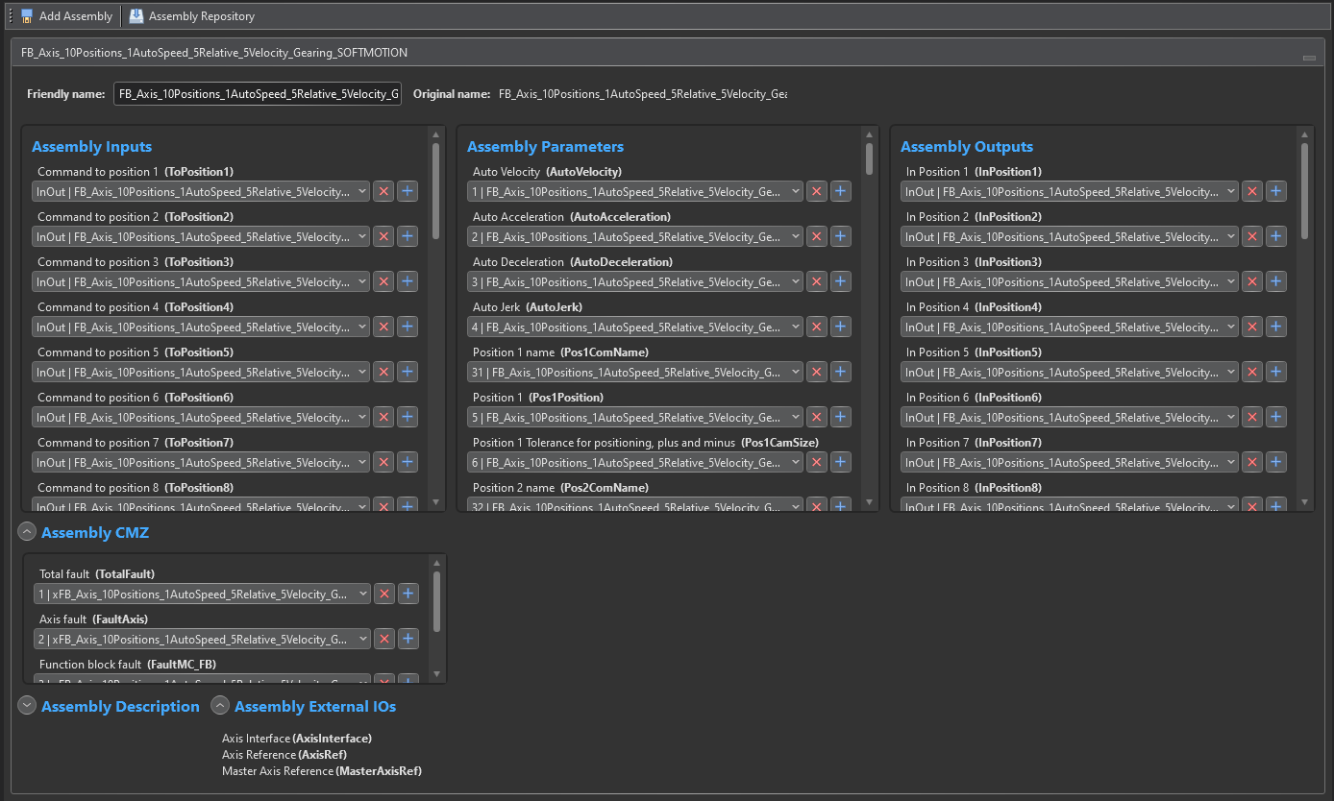Open the TotalFault CMZ dropdown
Viewport: 1334px width, 801px height.
click(x=202, y=594)
